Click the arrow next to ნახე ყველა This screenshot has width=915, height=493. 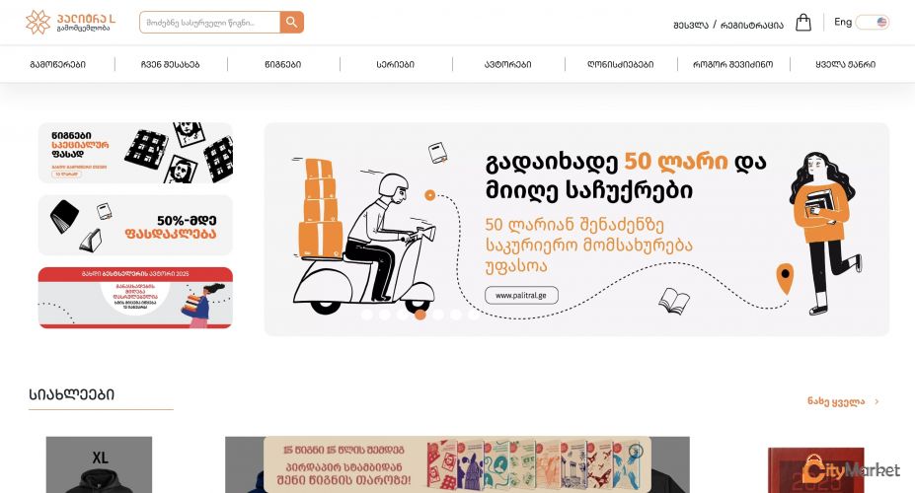(x=877, y=401)
